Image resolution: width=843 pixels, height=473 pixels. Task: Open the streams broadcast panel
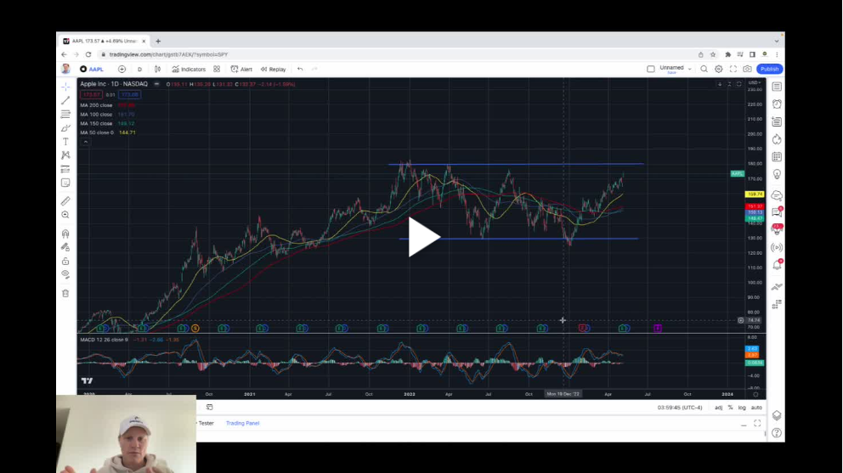[777, 247]
